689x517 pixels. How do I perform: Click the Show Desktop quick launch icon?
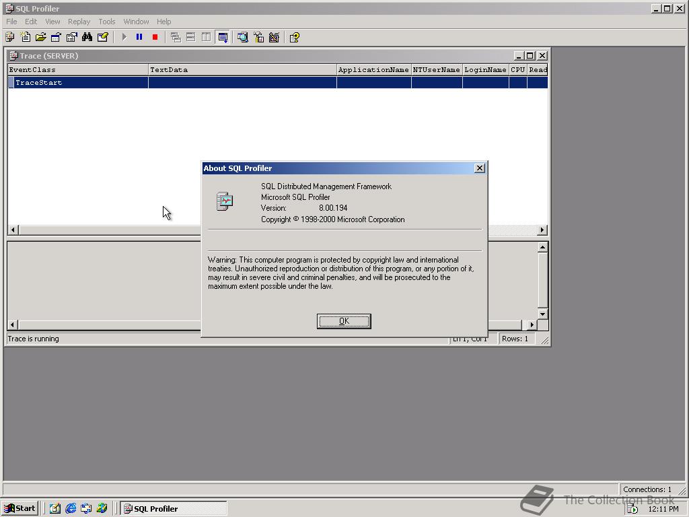tap(55, 509)
